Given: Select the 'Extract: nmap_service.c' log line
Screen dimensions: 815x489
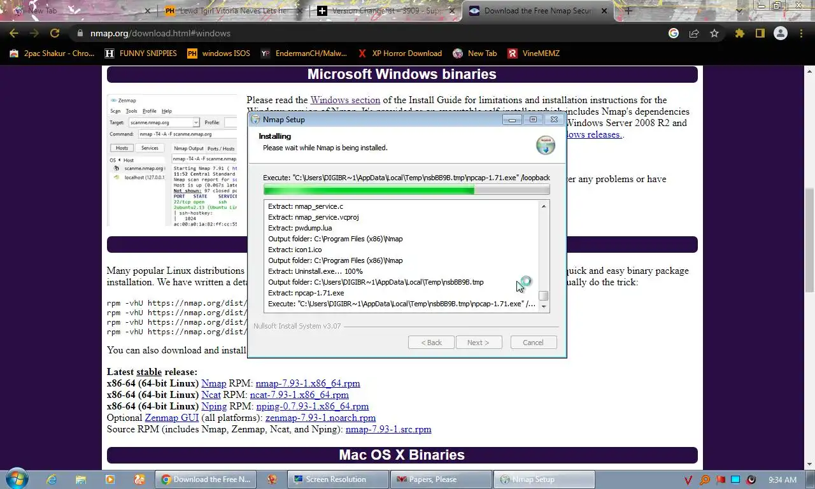Looking at the screenshot, I should click(306, 206).
